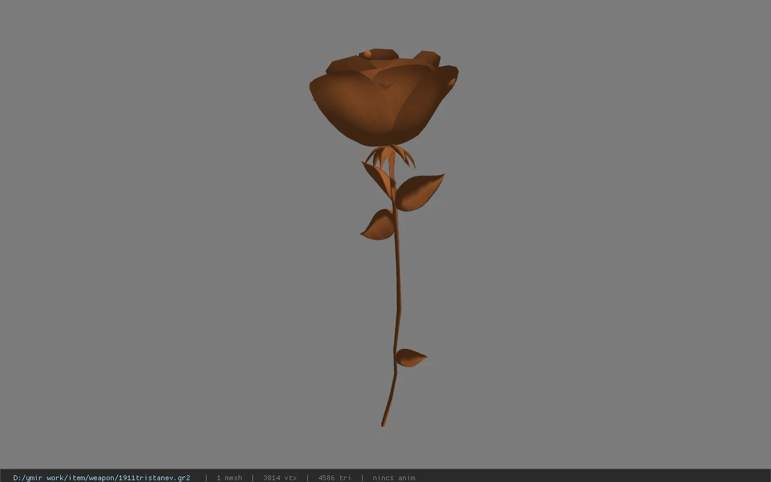Click the file path 1911tristanev.gr2 in status bar

(102, 478)
